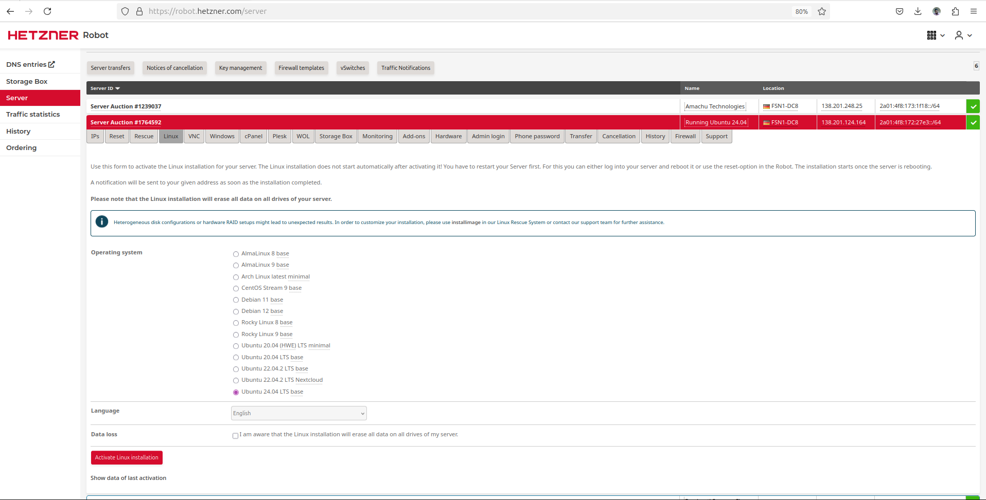The image size is (986, 500).
Task: Select Ubuntu 22.04.2 LTS Nextcloud option
Action: tap(236, 381)
